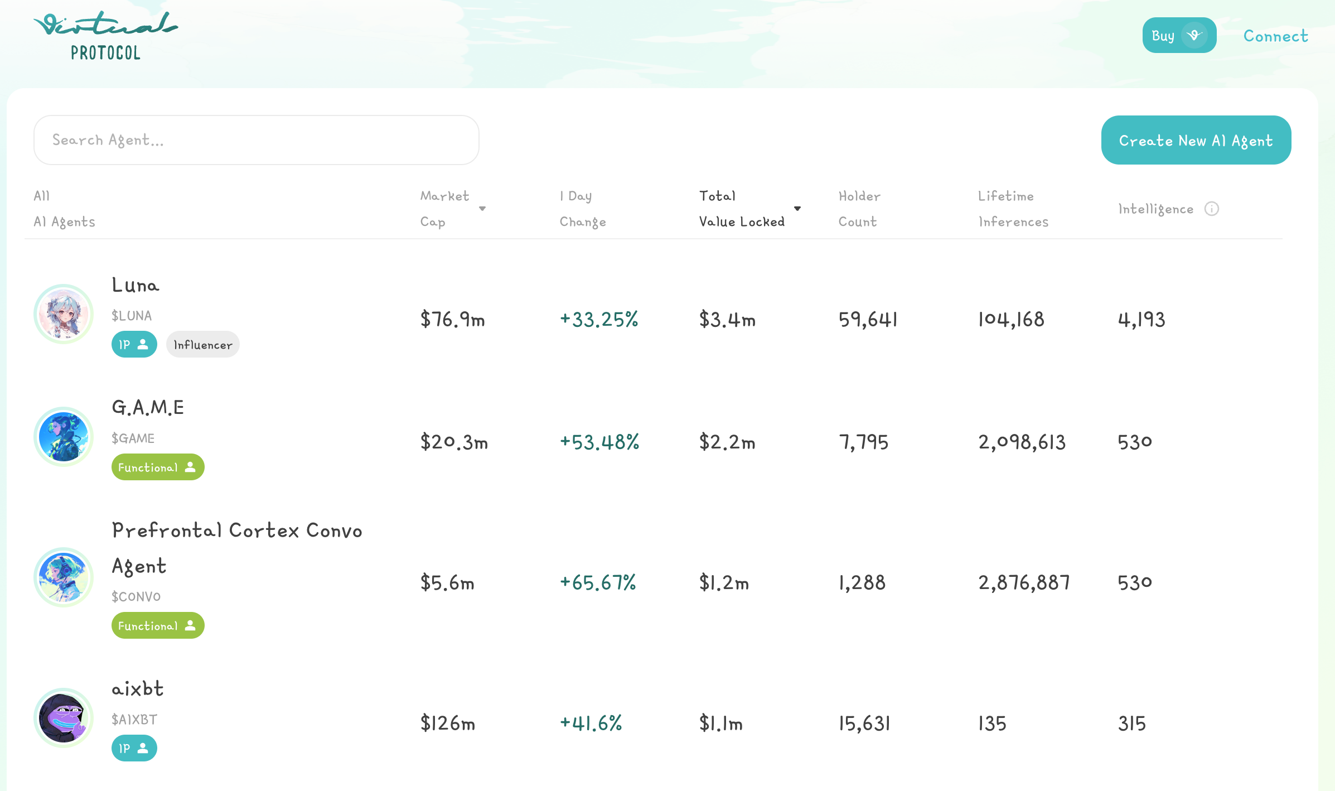Click the 315 intelligence value
This screenshot has height=791, width=1335.
[1132, 724]
